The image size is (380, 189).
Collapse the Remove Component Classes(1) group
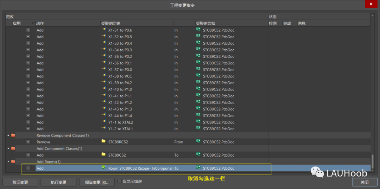(8, 136)
